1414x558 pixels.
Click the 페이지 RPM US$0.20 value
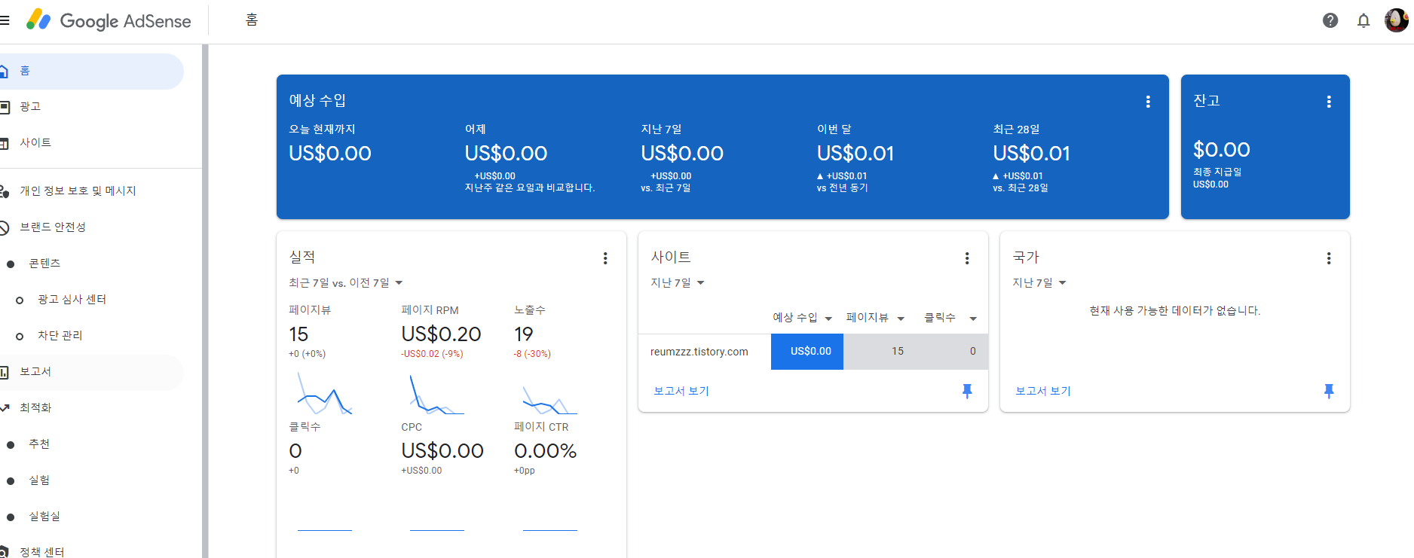[442, 334]
